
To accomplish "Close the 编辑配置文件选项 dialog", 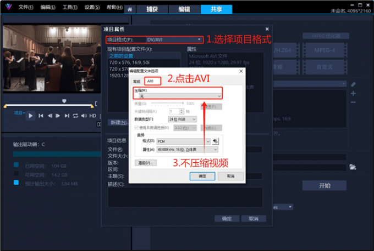I will (x=241, y=71).
